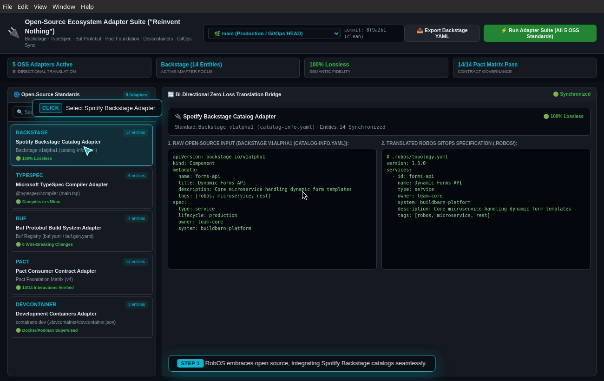Viewport: 604px width, 381px height.
Task: Click the Raw Open-Source Input pane heading
Action: 258,143
